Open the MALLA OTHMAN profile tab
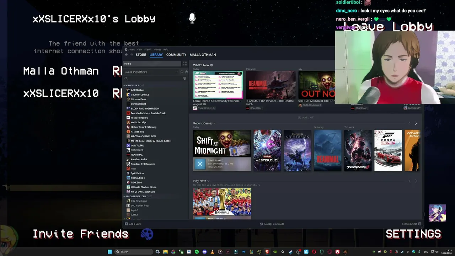This screenshot has width=455, height=256. tap(203, 55)
